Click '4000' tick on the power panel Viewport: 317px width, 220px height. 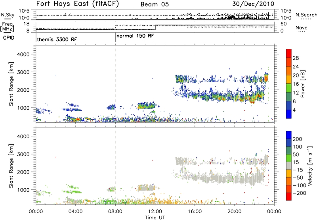click(23, 54)
